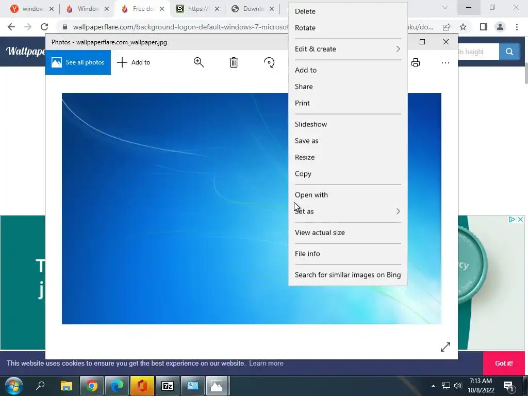
Task: Open 7-Zip from the taskbar
Action: click(x=168, y=386)
